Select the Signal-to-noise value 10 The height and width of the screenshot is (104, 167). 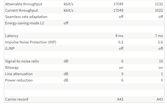pyautogui.click(x=161, y=61)
